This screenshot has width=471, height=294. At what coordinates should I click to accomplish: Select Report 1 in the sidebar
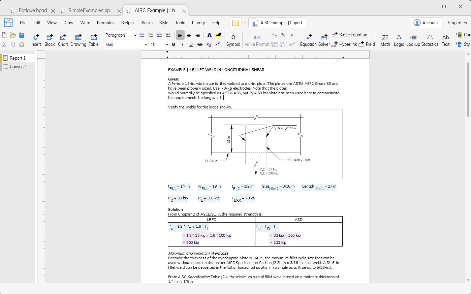pyautogui.click(x=18, y=58)
